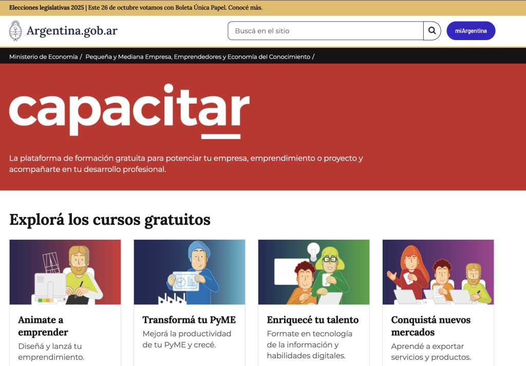Screen dimensions: 526x366
Task: Go to Pequeña y Mediana Empresa breadcrumb
Action: [x=198, y=56]
